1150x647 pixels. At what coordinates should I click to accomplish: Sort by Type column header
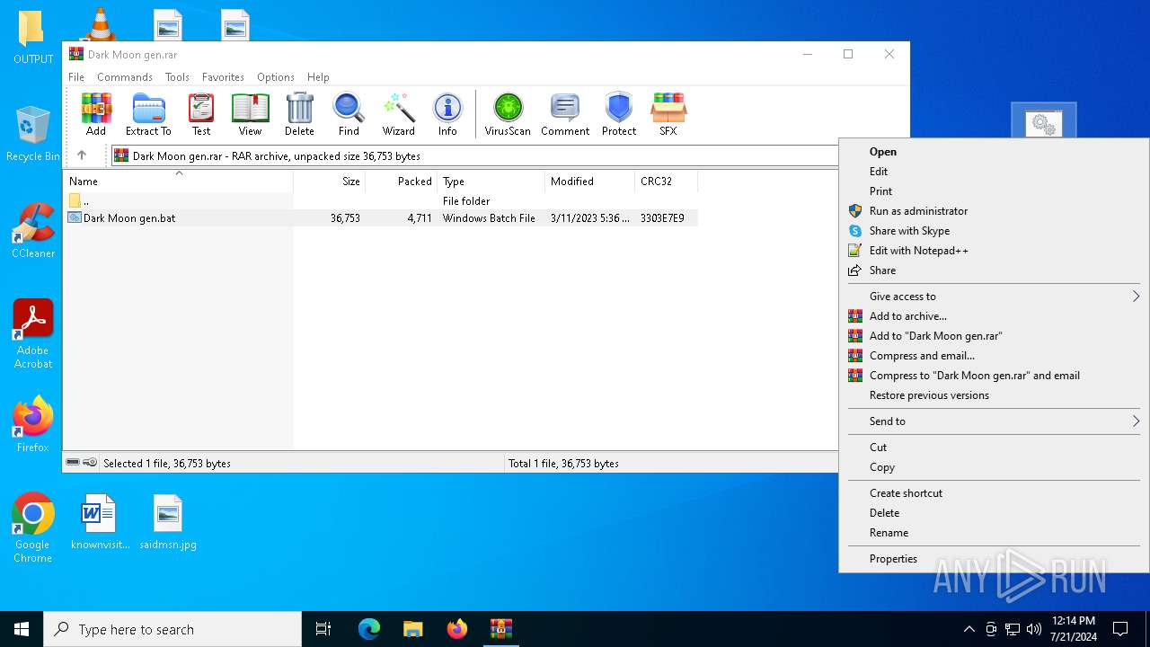(x=491, y=182)
